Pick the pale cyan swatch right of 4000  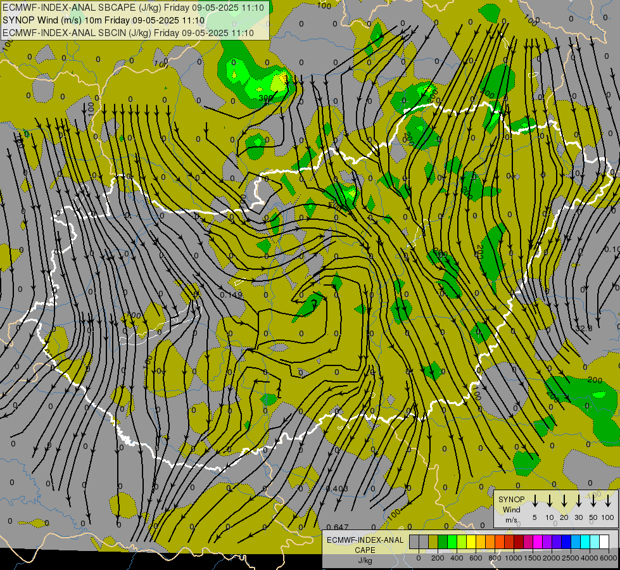point(595,542)
